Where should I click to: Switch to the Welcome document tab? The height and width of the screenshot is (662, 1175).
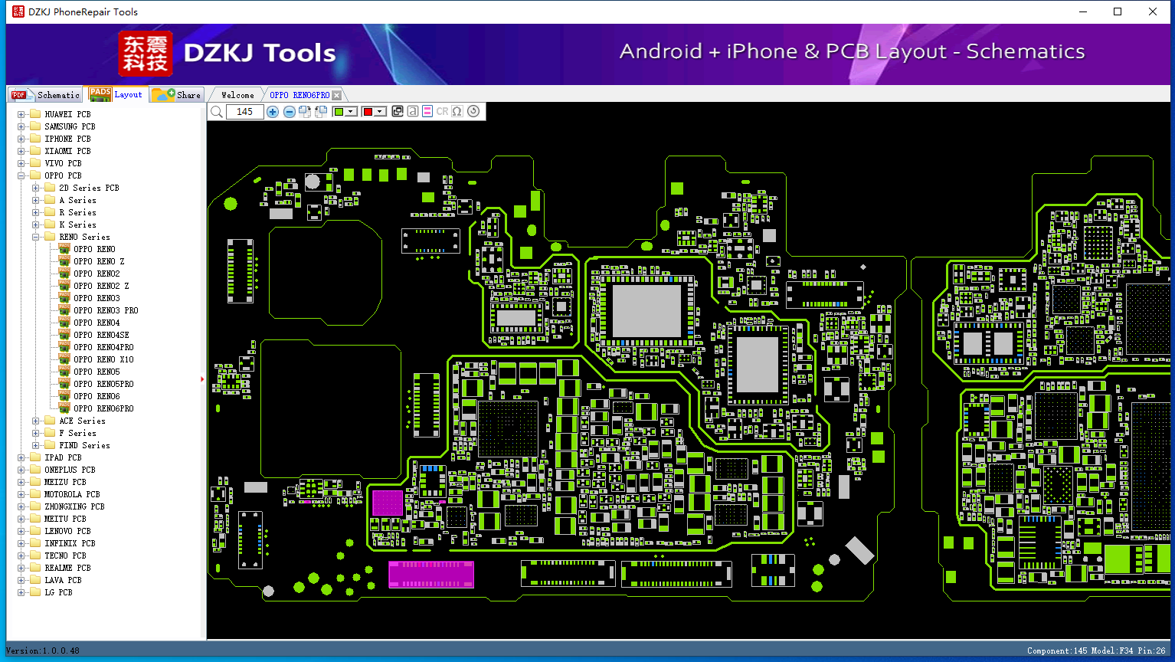[237, 95]
